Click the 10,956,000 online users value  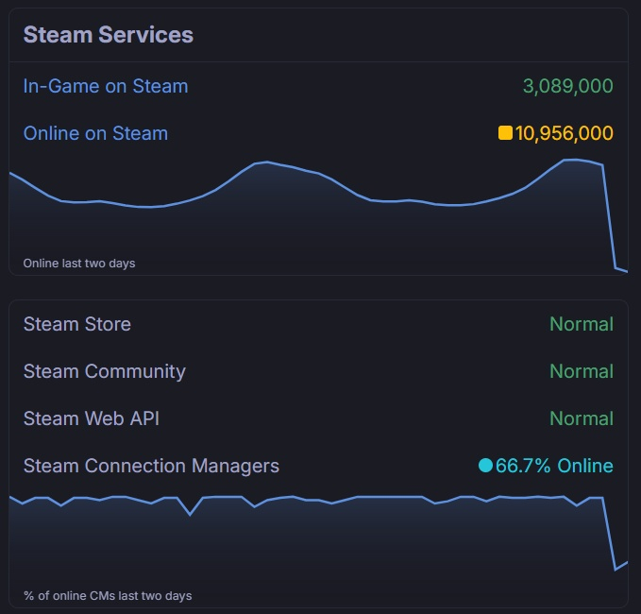[x=564, y=133]
